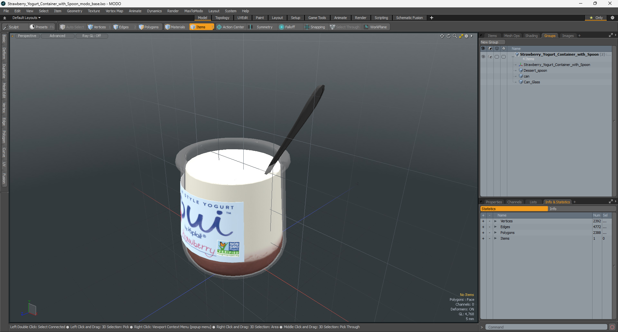
Task: Open Snapping settings
Action: pos(315,27)
